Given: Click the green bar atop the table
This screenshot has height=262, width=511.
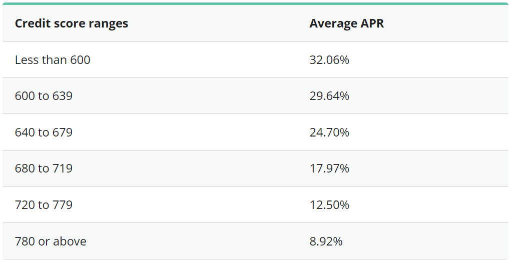Looking at the screenshot, I should click(255, 3).
